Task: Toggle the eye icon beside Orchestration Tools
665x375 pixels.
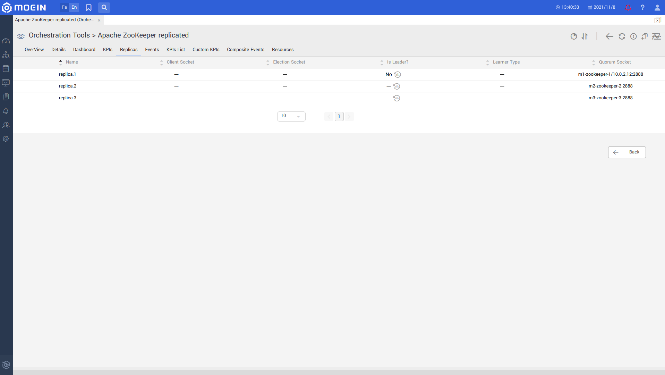Action: [x=21, y=36]
